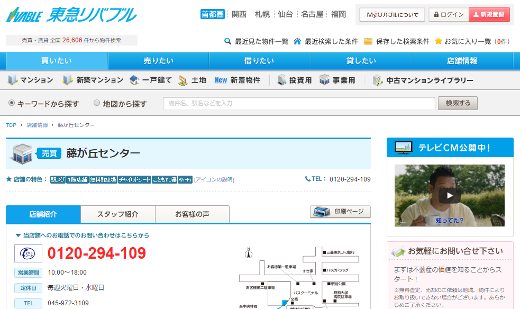520x309 pixels.
Task: Click the 新規登録 button
Action: 489,15
